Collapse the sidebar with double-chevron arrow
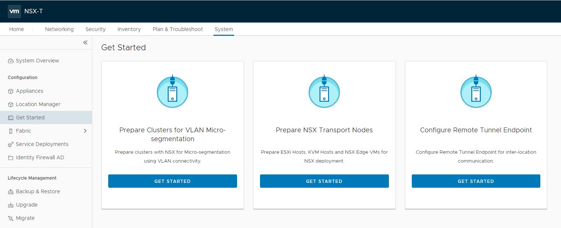 pyautogui.click(x=85, y=42)
